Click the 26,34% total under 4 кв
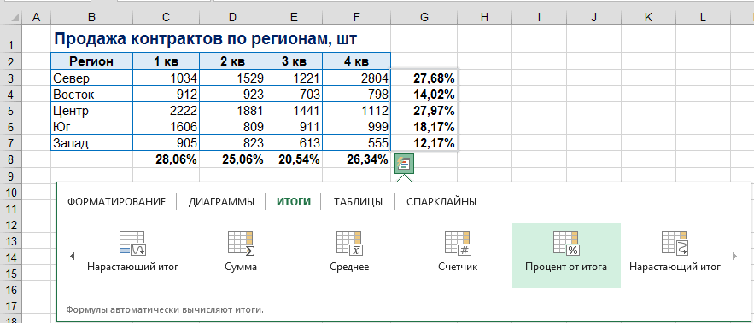Screen dimensions: 754x323 pos(356,159)
